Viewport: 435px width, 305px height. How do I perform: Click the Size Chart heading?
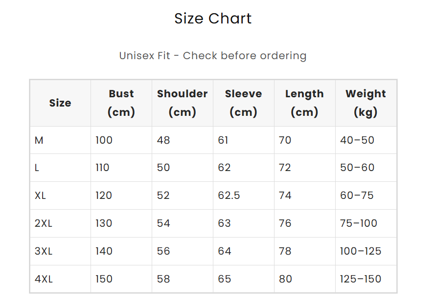[x=213, y=19]
